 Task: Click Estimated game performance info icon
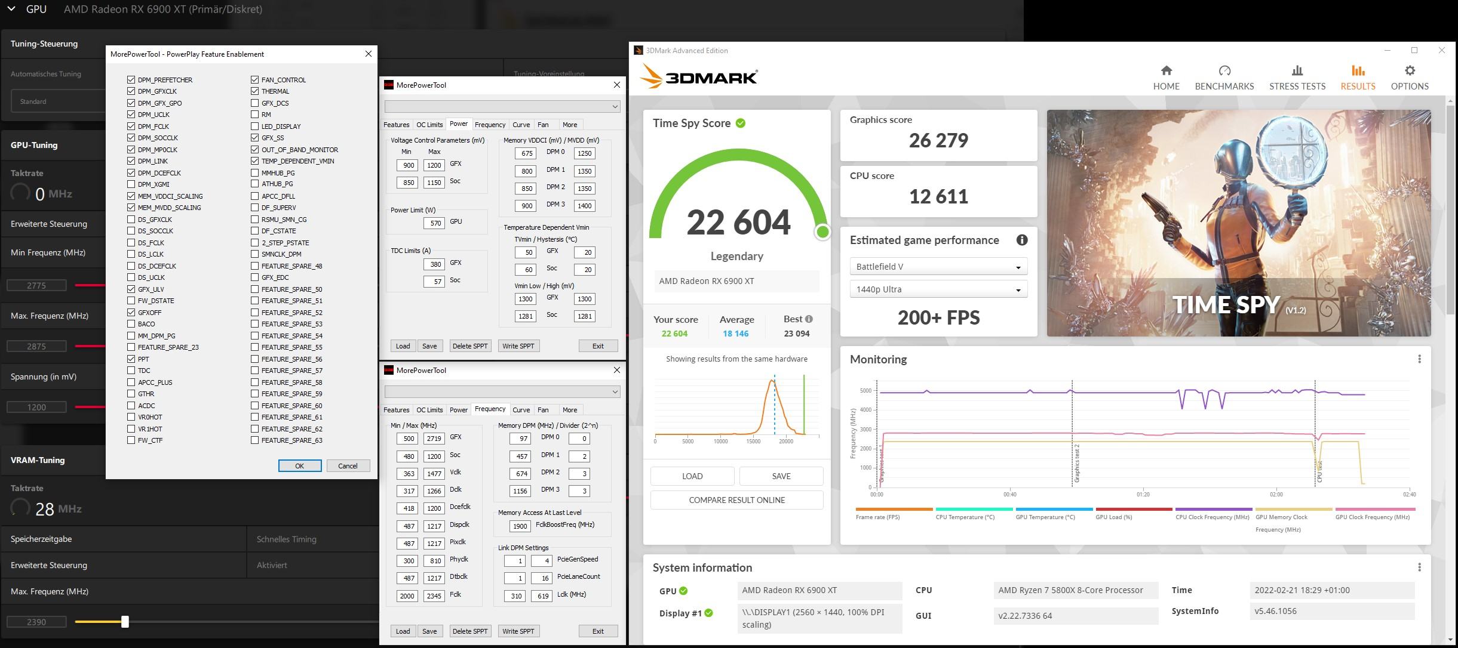[x=1022, y=240]
